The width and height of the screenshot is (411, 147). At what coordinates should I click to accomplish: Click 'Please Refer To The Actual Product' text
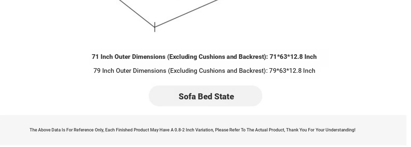point(250,130)
